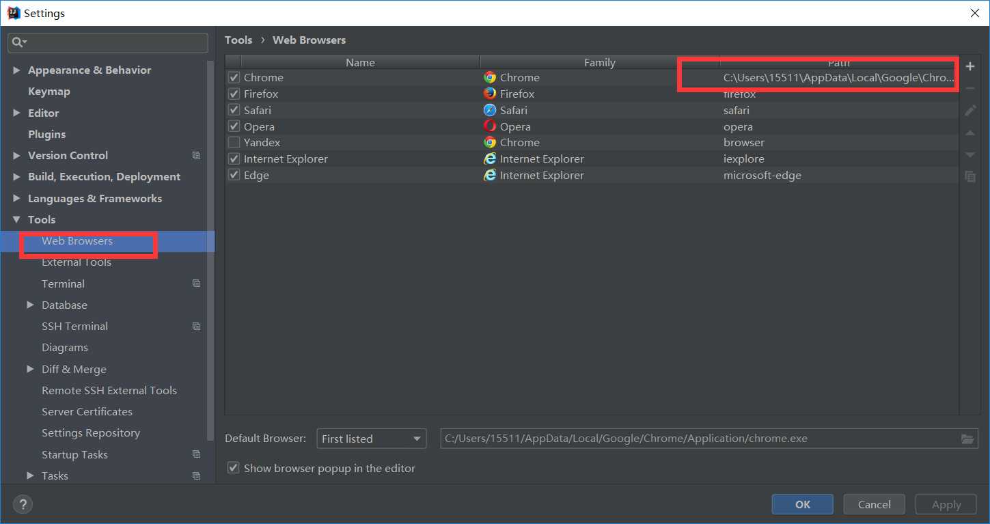Click the Internet Explorer icon in Internet Explorer row
990x524 pixels.
[489, 158]
